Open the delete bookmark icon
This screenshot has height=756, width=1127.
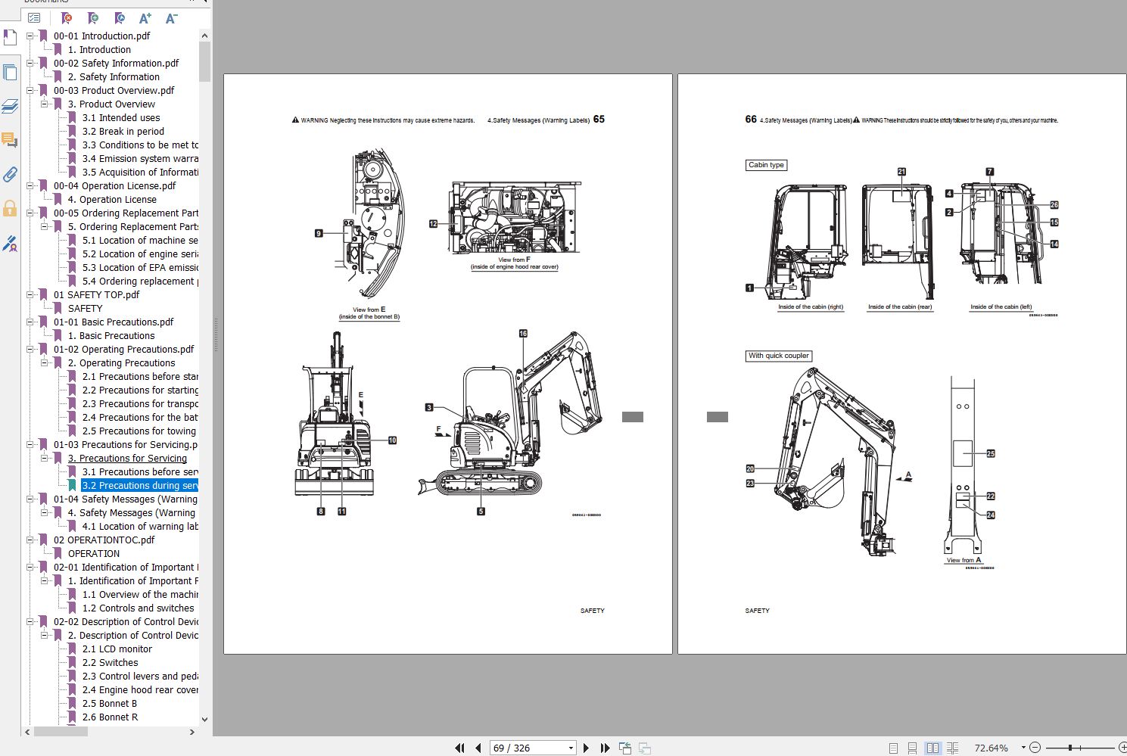point(66,17)
